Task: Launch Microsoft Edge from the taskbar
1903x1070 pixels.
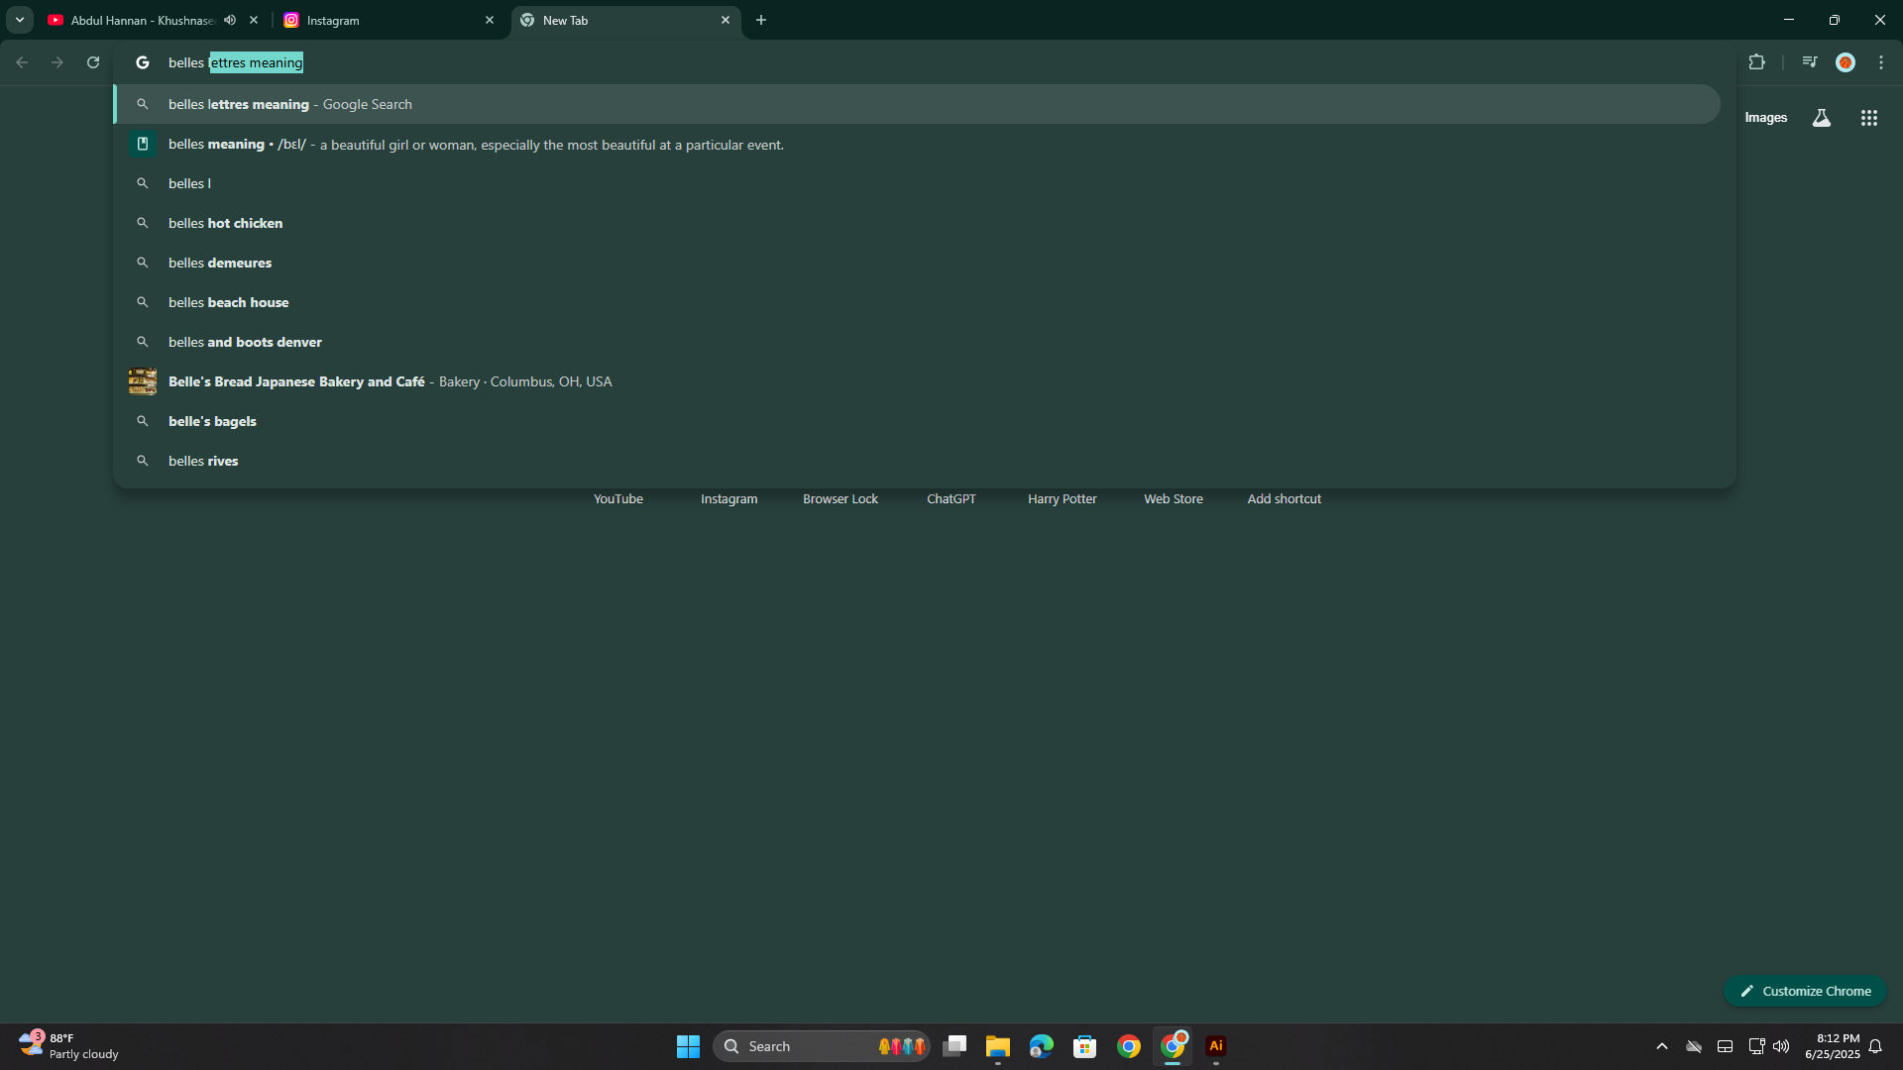Action: click(x=1042, y=1046)
